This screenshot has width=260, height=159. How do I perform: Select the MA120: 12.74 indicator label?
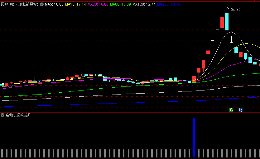click(x=144, y=4)
